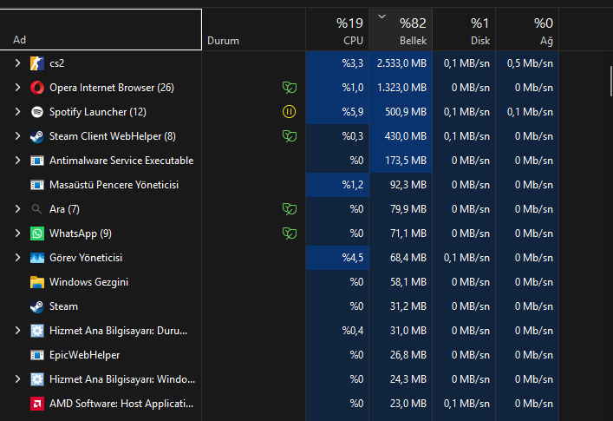Click the AMD Software icon

37,404
